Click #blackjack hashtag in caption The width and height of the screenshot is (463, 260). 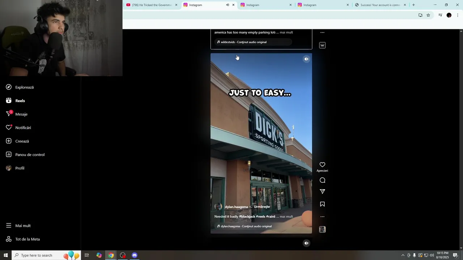pos(247,217)
